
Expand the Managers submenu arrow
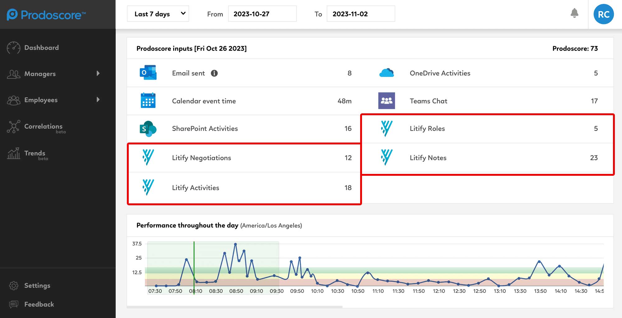tap(98, 73)
